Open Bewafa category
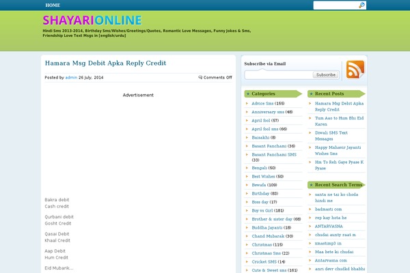Screen dimensions: 410x273 pos(258,185)
